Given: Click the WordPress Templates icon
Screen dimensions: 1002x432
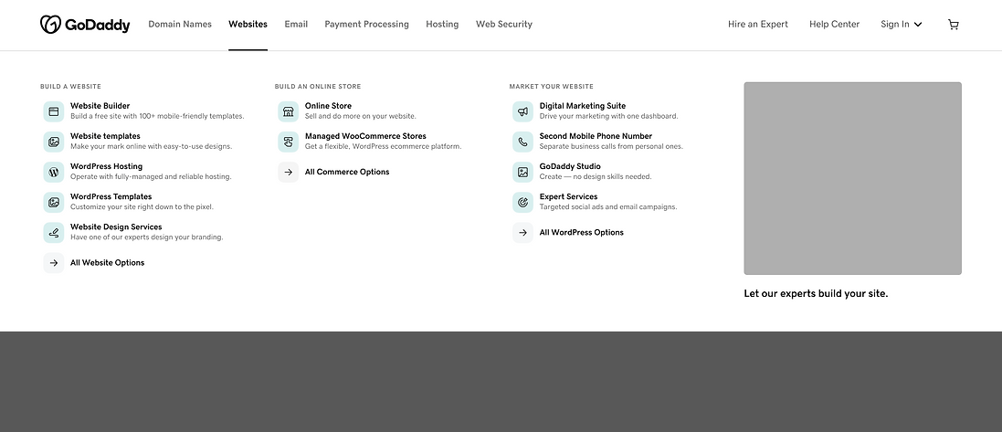Looking at the screenshot, I should coord(54,202).
